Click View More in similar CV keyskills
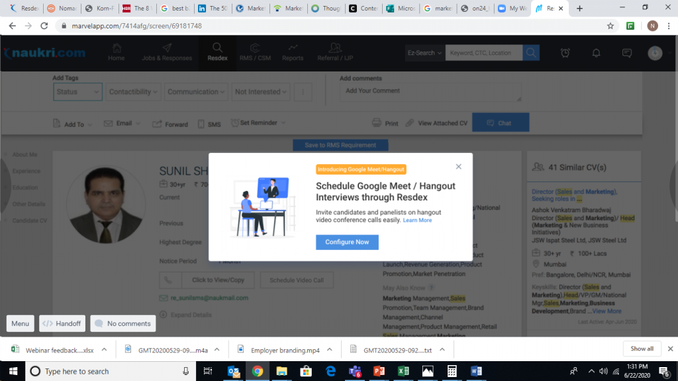The image size is (678, 381). (x=606, y=311)
